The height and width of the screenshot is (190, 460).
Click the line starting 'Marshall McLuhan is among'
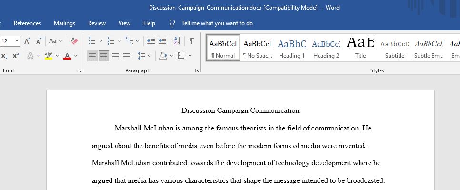243,128
